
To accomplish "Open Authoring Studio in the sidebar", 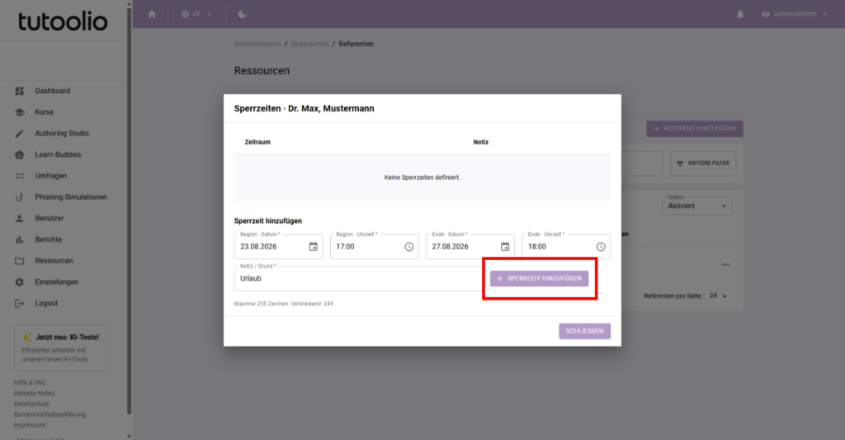I will [x=63, y=133].
